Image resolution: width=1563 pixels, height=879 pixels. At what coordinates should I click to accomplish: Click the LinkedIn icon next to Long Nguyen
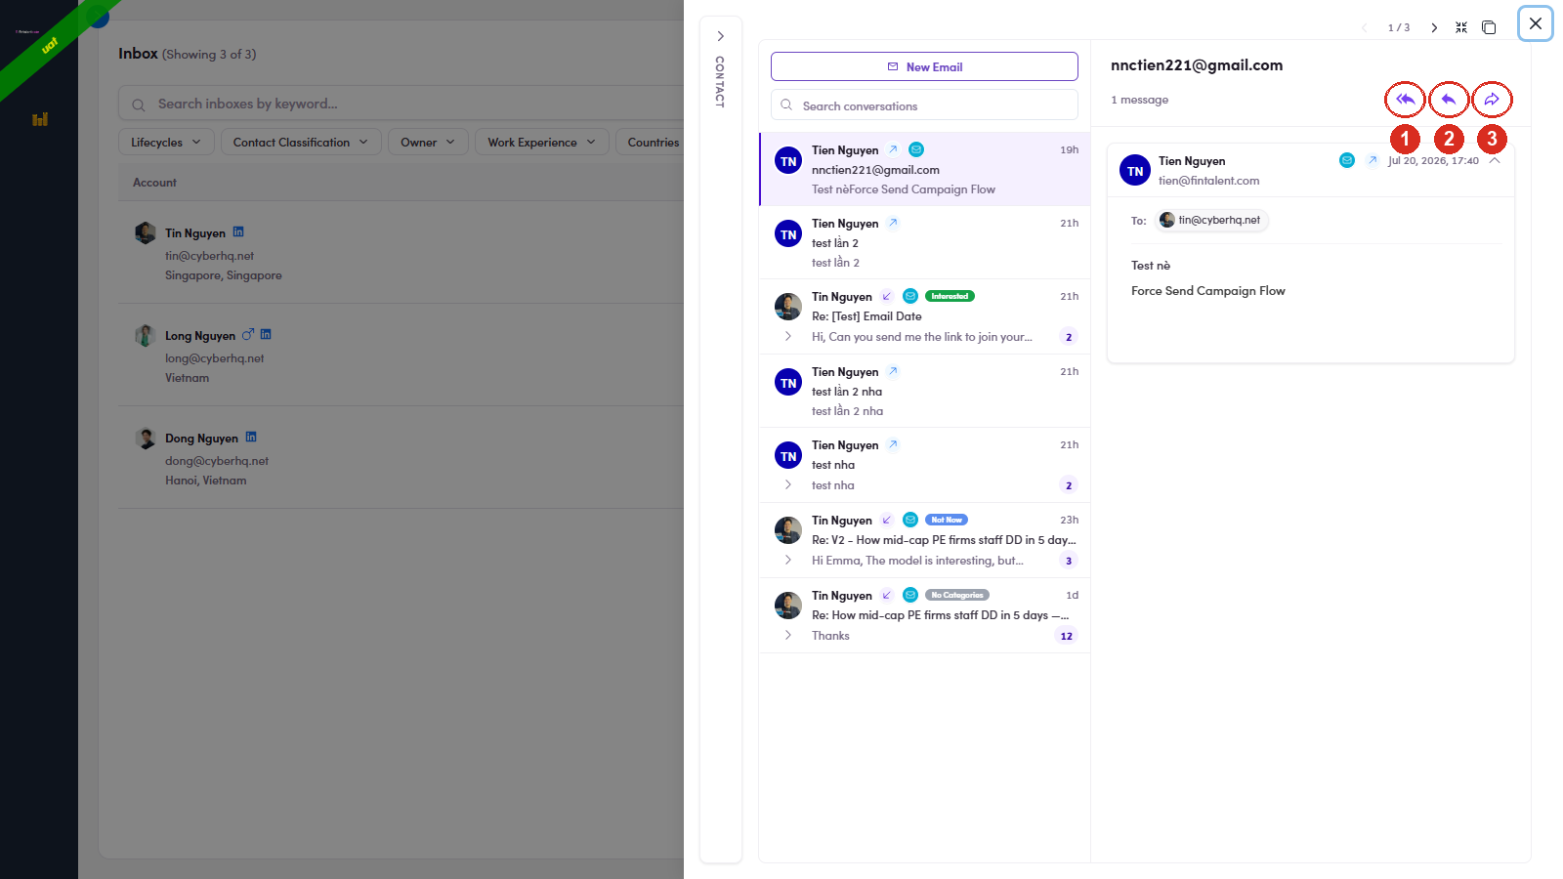coord(266,334)
